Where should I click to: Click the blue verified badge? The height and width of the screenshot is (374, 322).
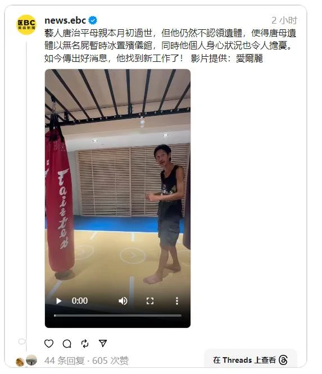(x=93, y=20)
